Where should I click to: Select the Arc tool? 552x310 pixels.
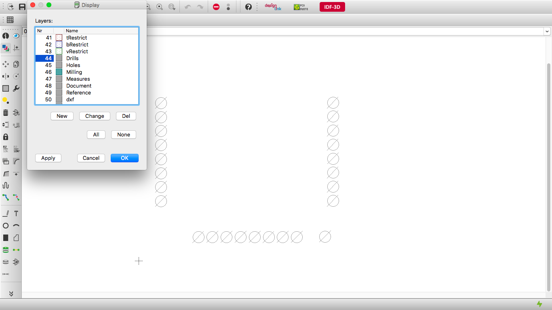(x=16, y=226)
